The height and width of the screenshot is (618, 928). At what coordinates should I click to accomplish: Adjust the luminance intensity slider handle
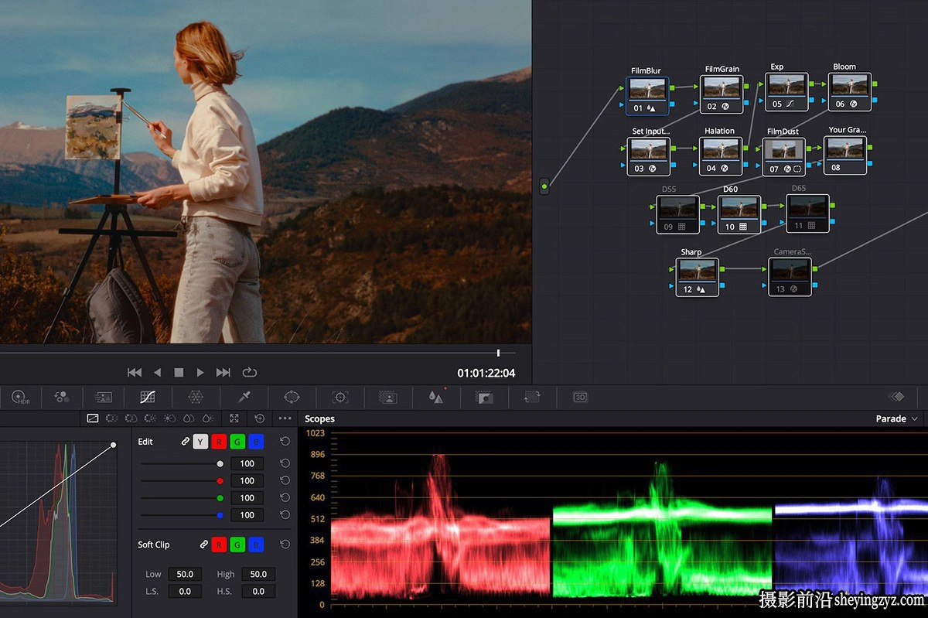(x=220, y=464)
